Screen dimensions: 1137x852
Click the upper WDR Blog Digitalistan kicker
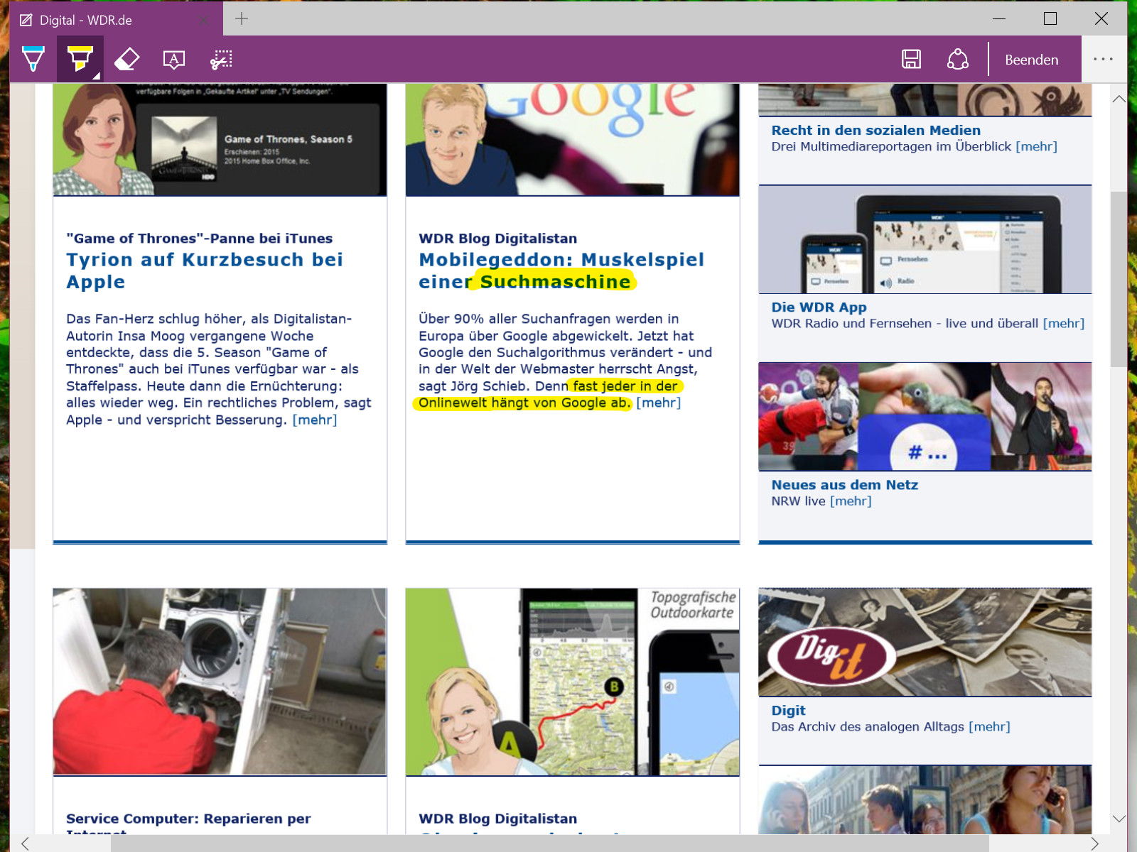tap(497, 239)
